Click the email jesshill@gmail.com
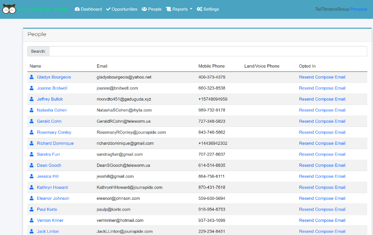This screenshot has width=373, height=235. point(115,176)
